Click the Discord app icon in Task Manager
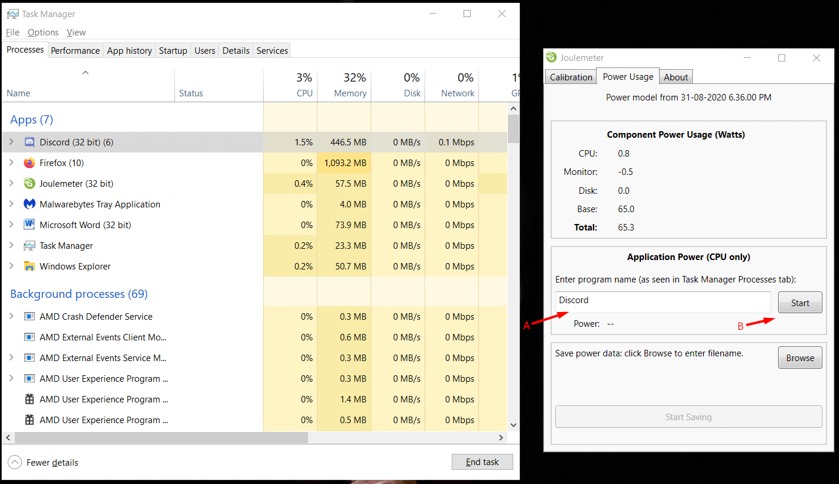The image size is (839, 484). pyautogui.click(x=30, y=142)
